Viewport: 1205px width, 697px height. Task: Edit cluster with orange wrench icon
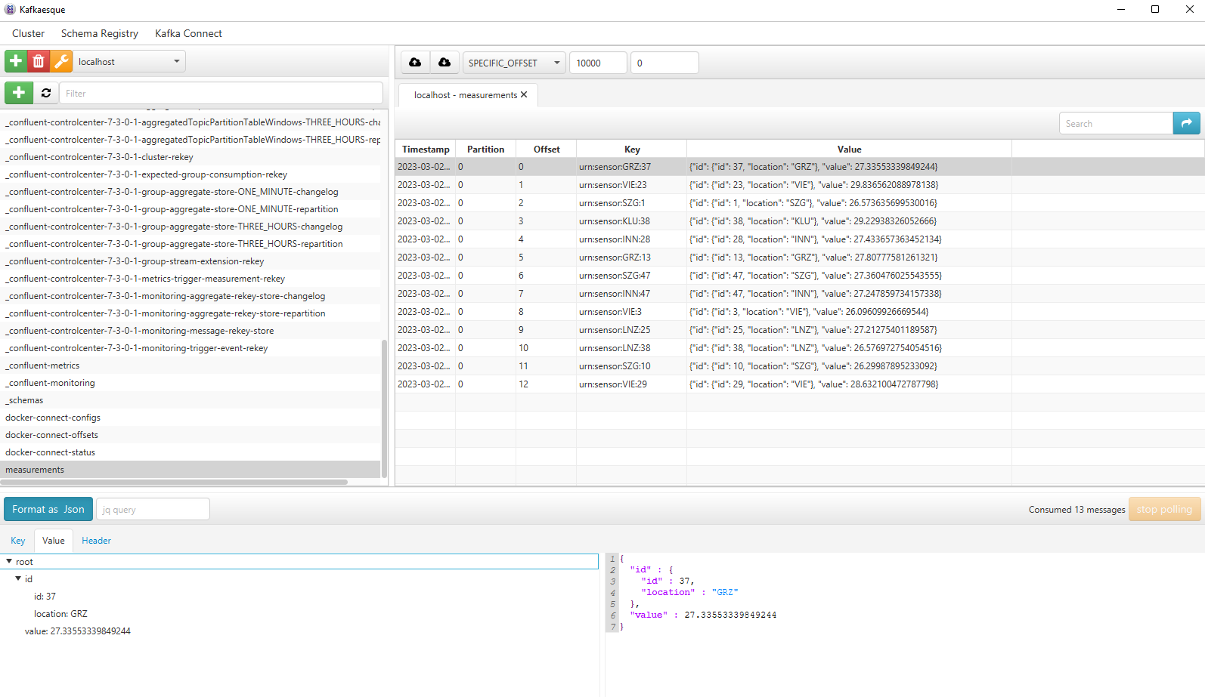pyautogui.click(x=61, y=61)
